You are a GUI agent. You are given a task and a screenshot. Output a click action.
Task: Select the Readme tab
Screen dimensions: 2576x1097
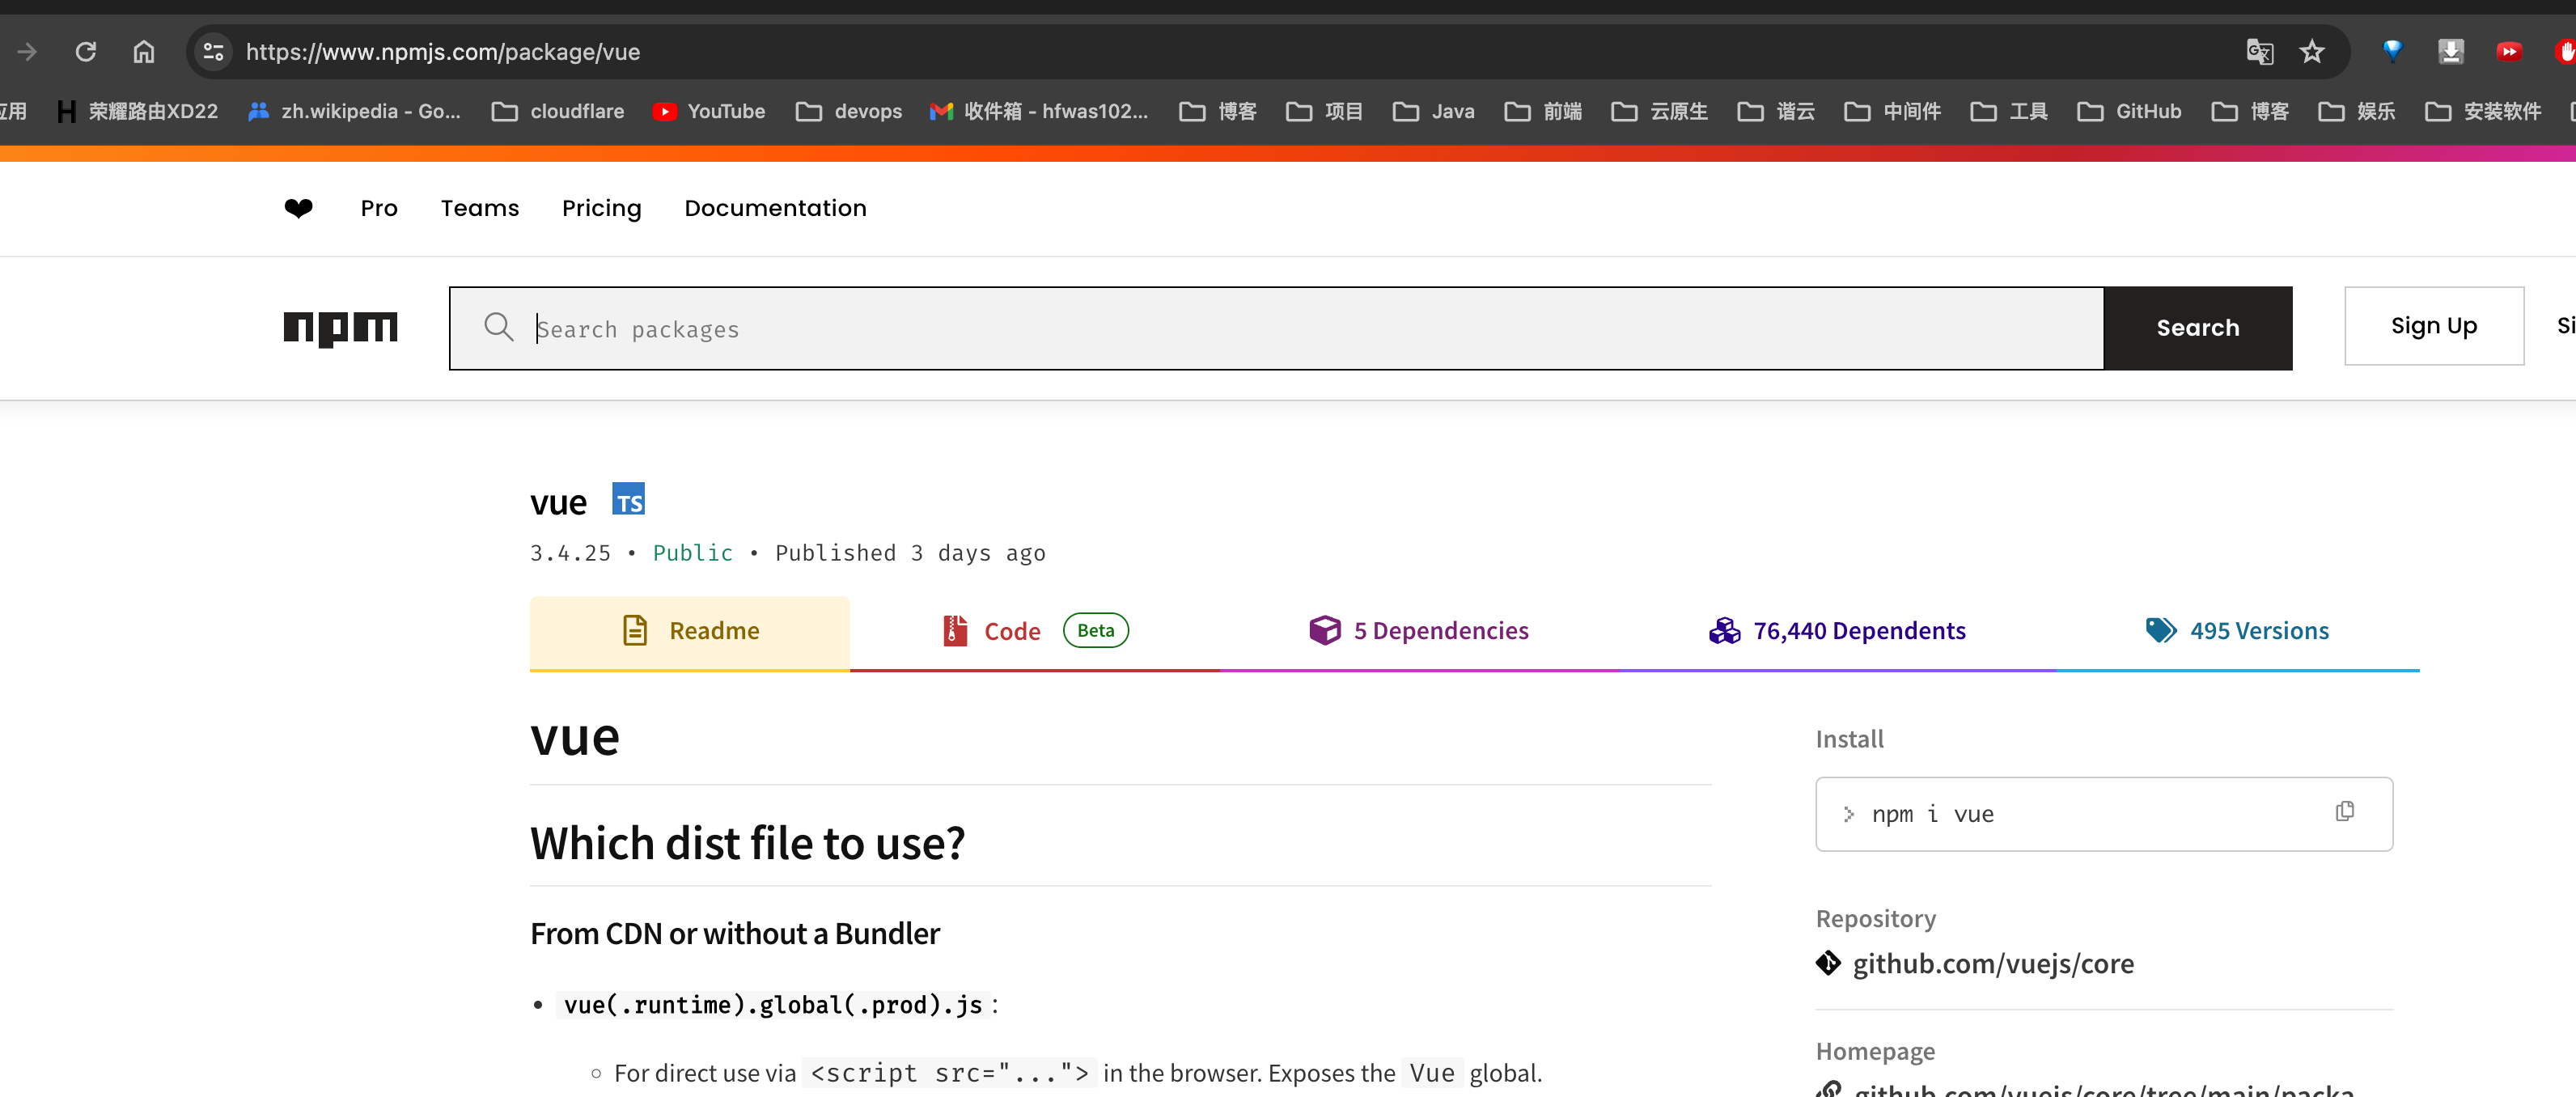[689, 631]
